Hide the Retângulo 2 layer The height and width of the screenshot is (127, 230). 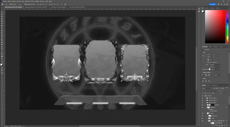click(x=202, y=107)
